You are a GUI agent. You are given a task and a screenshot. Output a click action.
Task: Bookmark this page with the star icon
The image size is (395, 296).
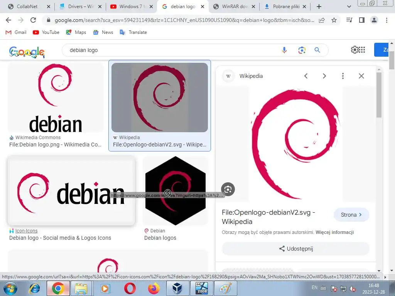click(334, 20)
